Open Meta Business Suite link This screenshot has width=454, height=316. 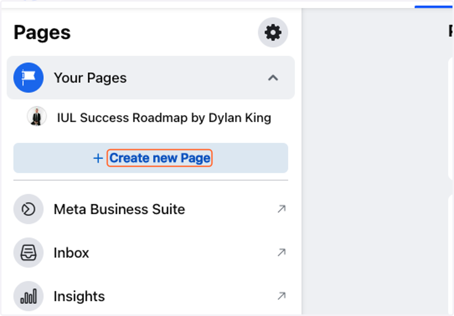120,209
